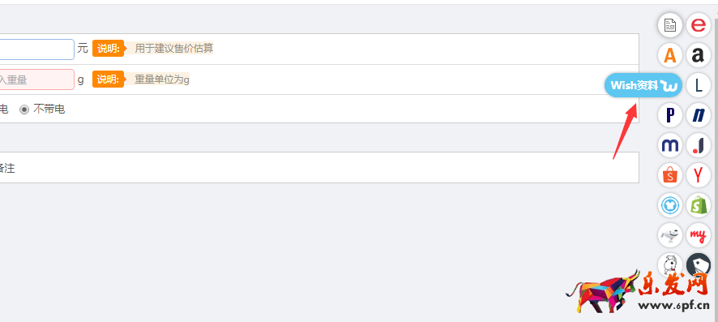
Task: Click the red 'my' platform icon
Action: [x=699, y=235]
